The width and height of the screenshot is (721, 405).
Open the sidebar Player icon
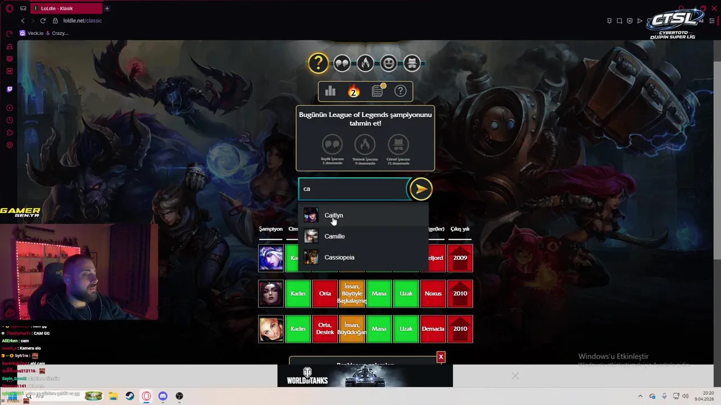[10, 108]
